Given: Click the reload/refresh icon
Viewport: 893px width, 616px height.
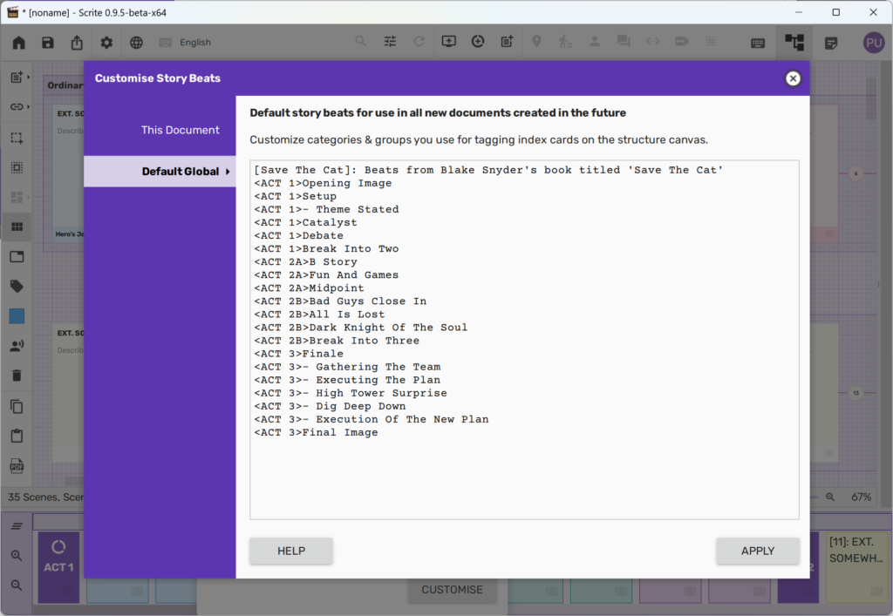Looking at the screenshot, I should pyautogui.click(x=419, y=42).
